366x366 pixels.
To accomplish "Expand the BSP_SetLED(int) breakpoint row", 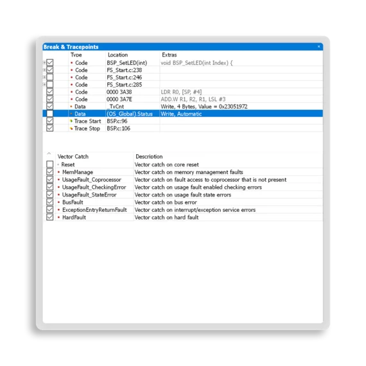I will [x=44, y=62].
